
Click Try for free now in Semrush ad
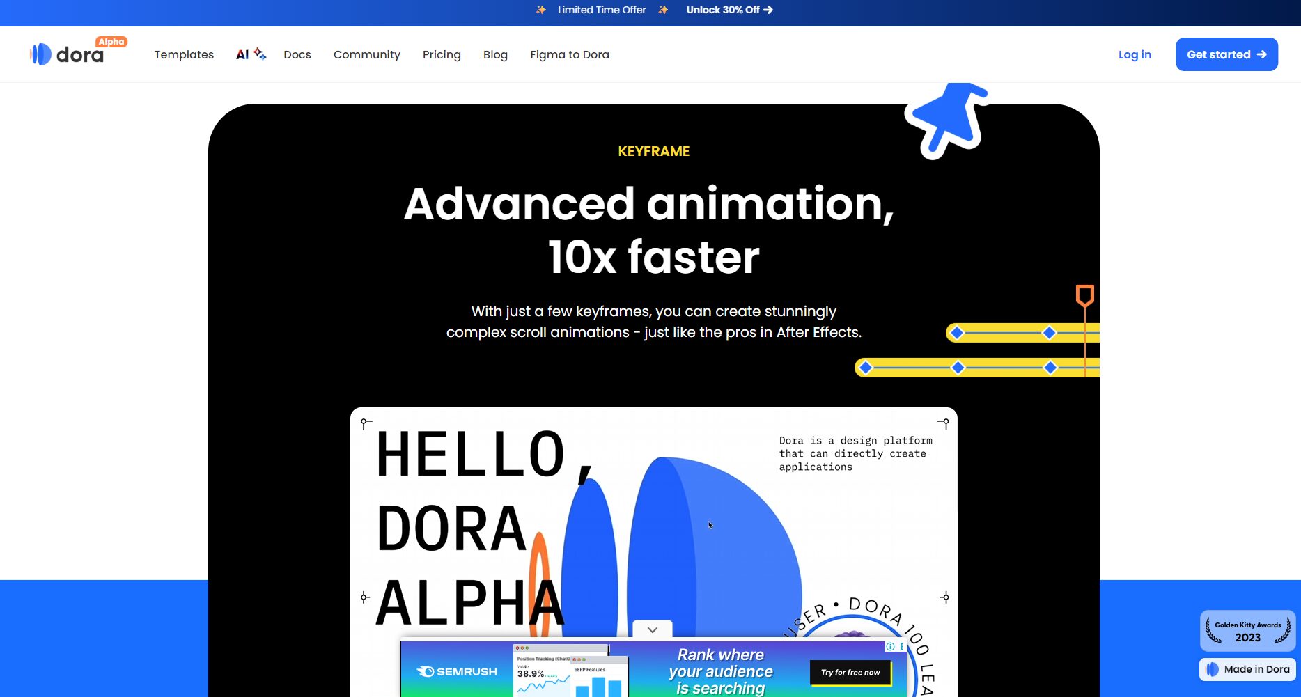(850, 673)
